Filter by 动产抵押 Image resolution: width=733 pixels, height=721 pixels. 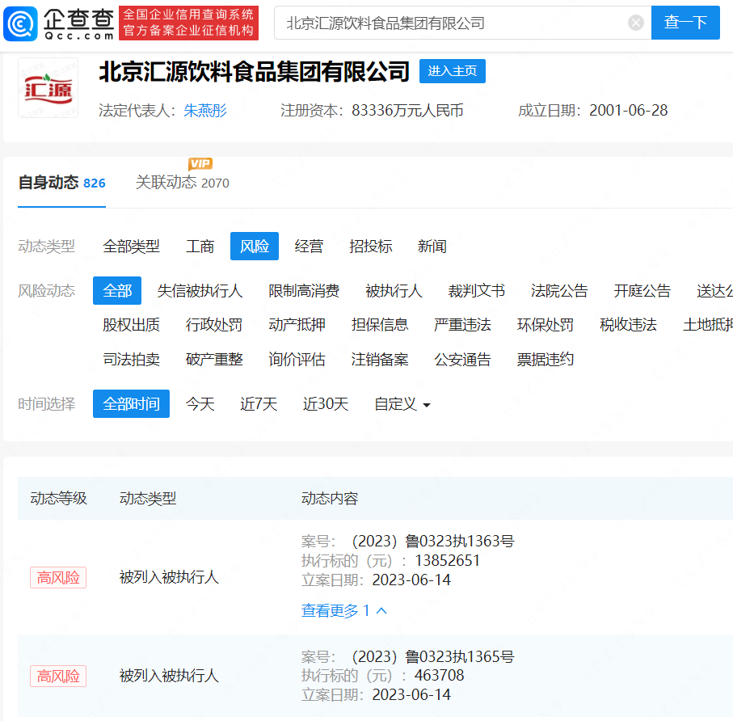(297, 324)
